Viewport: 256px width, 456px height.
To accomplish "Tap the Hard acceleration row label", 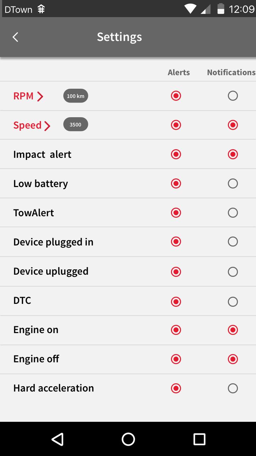I will [53, 388].
